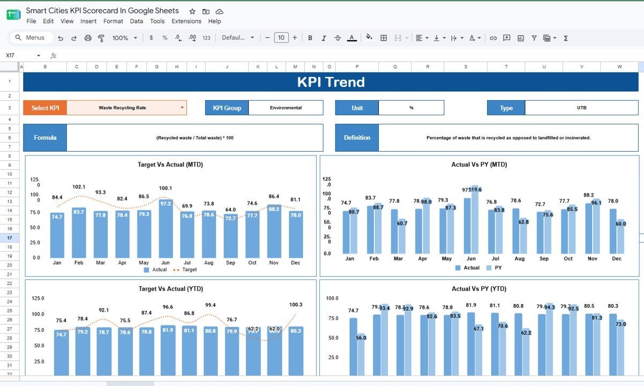Open more number formats (123)

206,38
